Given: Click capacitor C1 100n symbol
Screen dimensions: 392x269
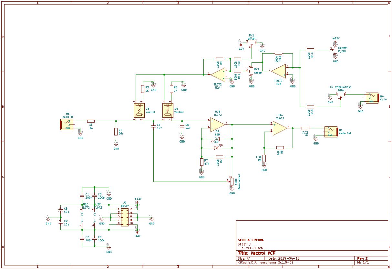Looking at the screenshot, I should (x=82, y=195).
